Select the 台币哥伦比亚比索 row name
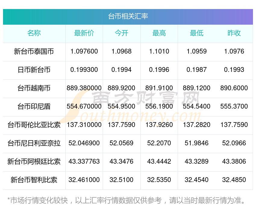Viewport: 256px width, 210px height. click(x=34, y=125)
